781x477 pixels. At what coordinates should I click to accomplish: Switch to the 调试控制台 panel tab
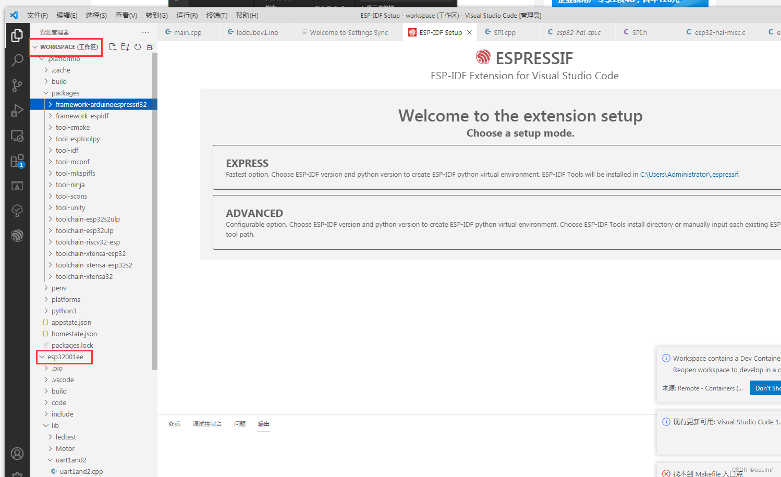(x=207, y=424)
